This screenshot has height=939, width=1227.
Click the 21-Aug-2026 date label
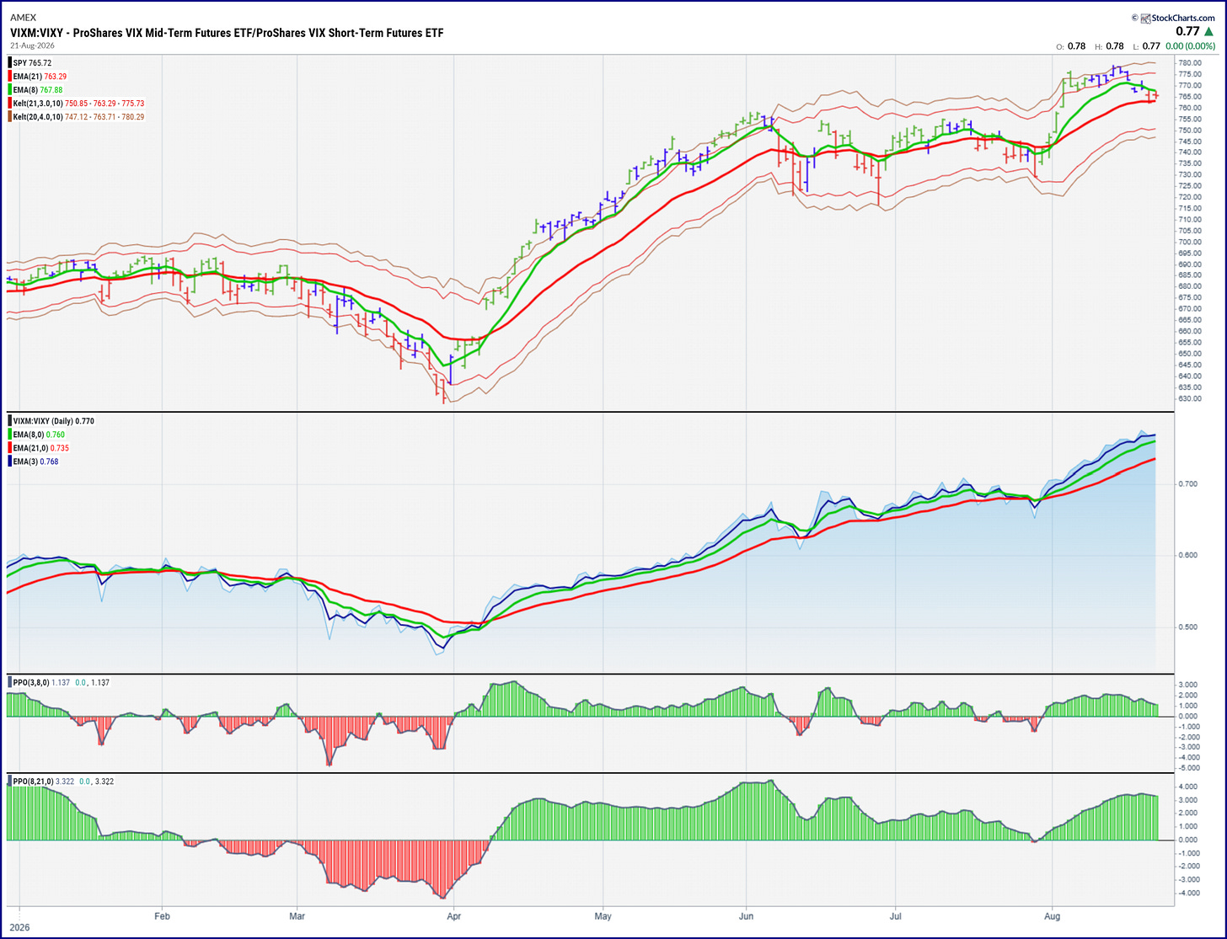point(32,45)
